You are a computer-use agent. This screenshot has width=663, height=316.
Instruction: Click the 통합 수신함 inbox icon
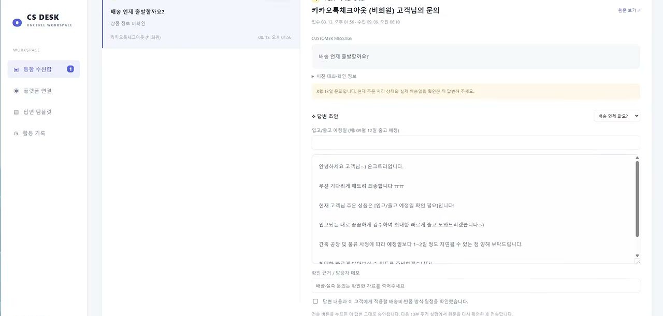(x=16, y=69)
